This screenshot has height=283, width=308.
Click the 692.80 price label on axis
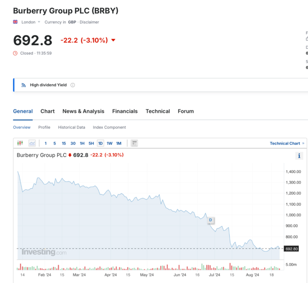tap(292, 249)
